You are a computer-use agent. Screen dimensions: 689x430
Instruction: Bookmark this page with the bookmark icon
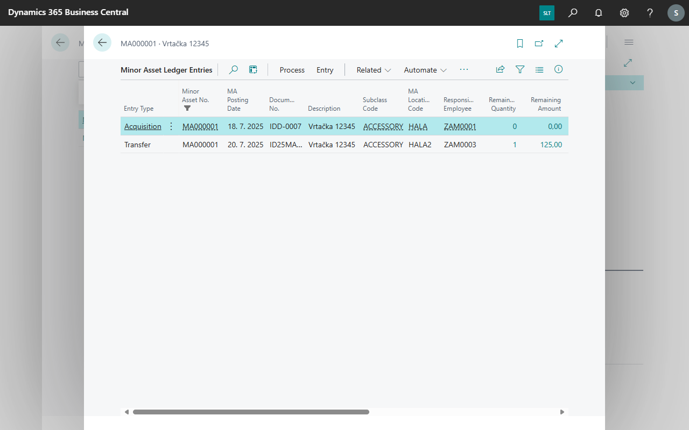click(520, 44)
